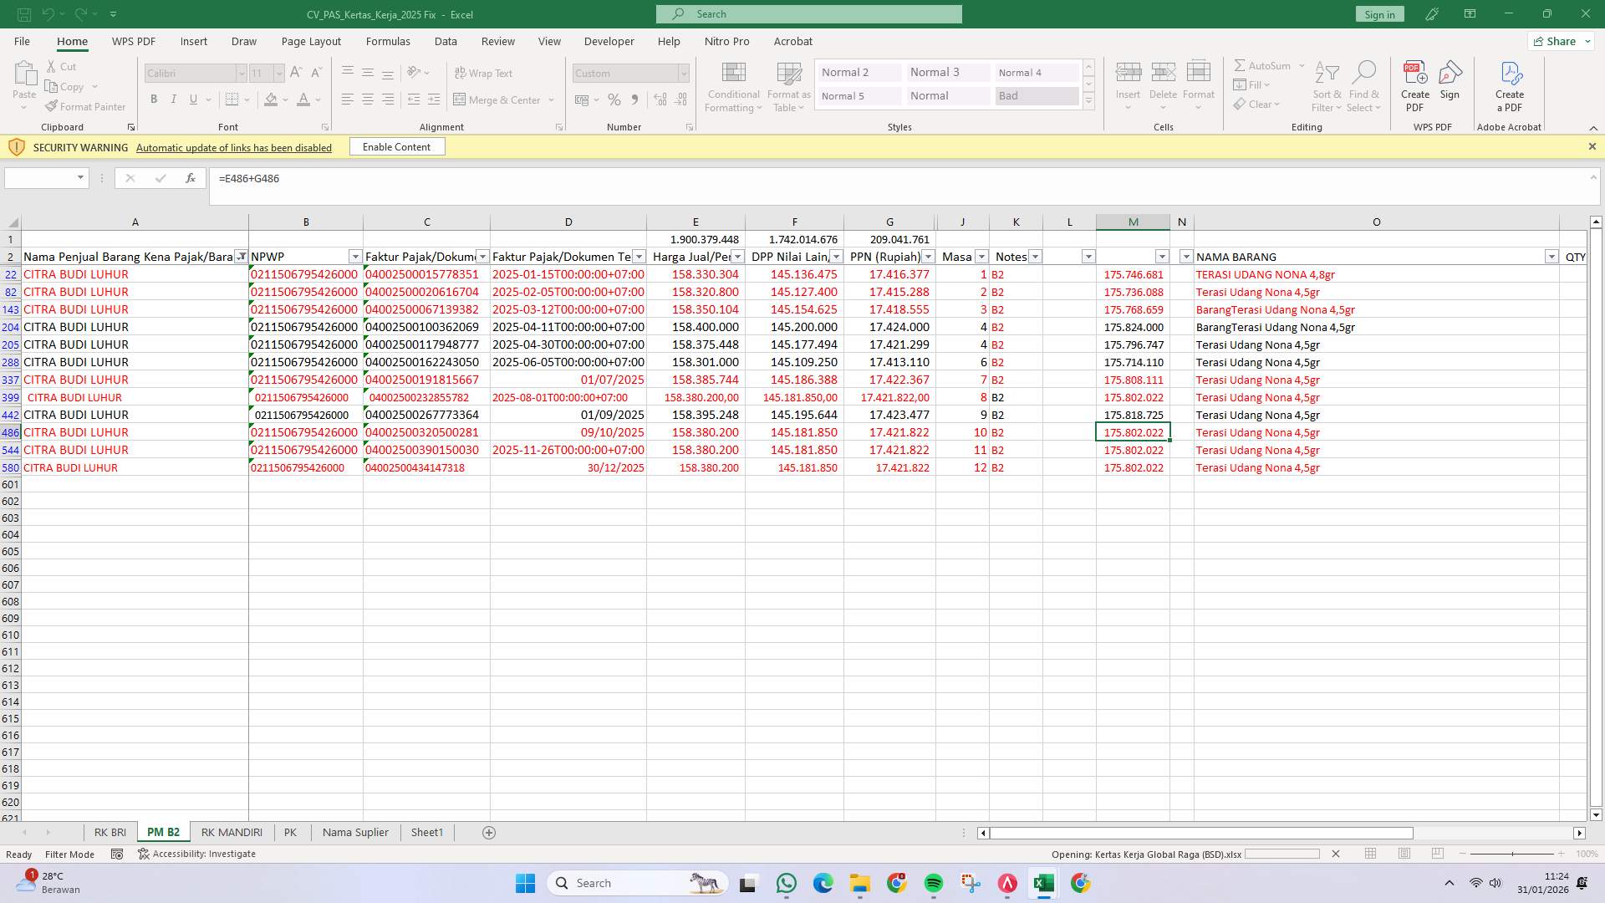Screen dimensions: 1605x903
Task: Open Sort & Filter options
Action: click(x=1327, y=86)
